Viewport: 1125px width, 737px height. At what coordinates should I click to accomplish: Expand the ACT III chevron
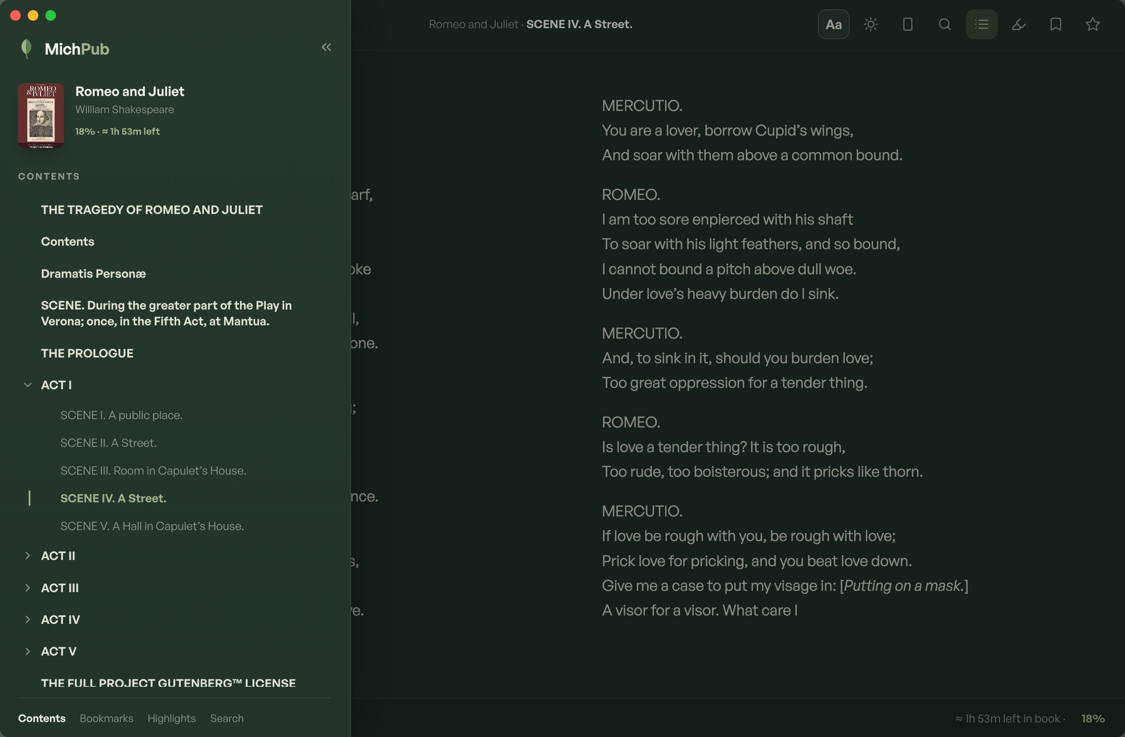click(x=27, y=588)
